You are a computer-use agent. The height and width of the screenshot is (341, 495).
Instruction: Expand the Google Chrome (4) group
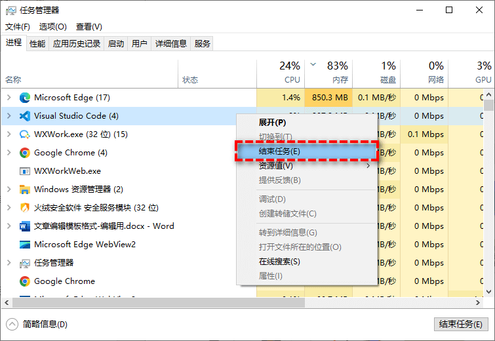[9, 153]
